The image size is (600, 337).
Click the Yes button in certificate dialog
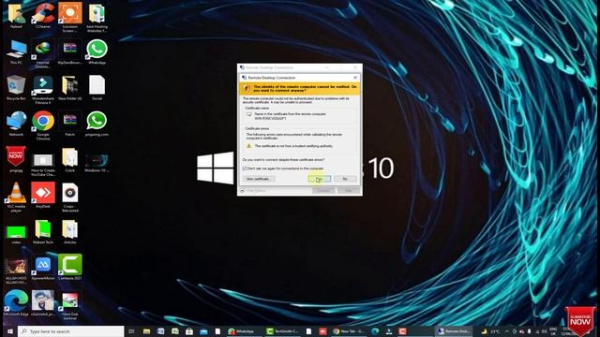(319, 179)
